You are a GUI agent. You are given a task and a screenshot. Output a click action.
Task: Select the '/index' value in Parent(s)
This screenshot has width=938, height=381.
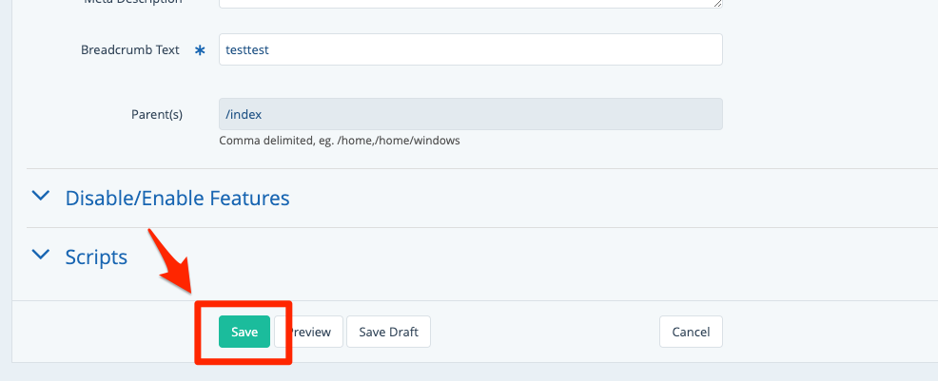[244, 114]
